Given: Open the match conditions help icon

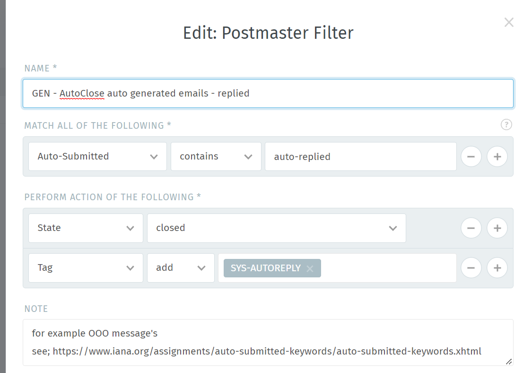Looking at the screenshot, I should pyautogui.click(x=506, y=124).
